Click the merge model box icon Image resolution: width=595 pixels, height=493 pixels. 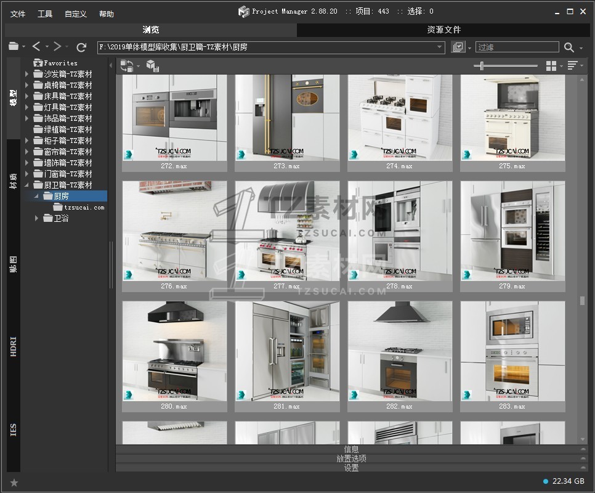(152, 66)
